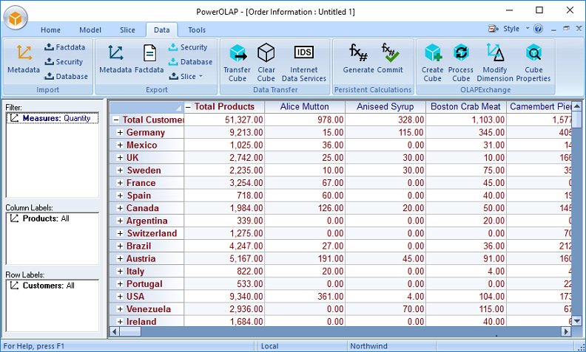Select Austria Alice Mutton cell 191.00
The image size is (586, 352).
pyautogui.click(x=305, y=259)
